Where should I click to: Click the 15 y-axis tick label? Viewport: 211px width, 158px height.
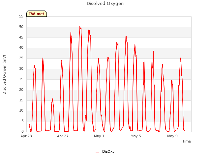(21, 100)
